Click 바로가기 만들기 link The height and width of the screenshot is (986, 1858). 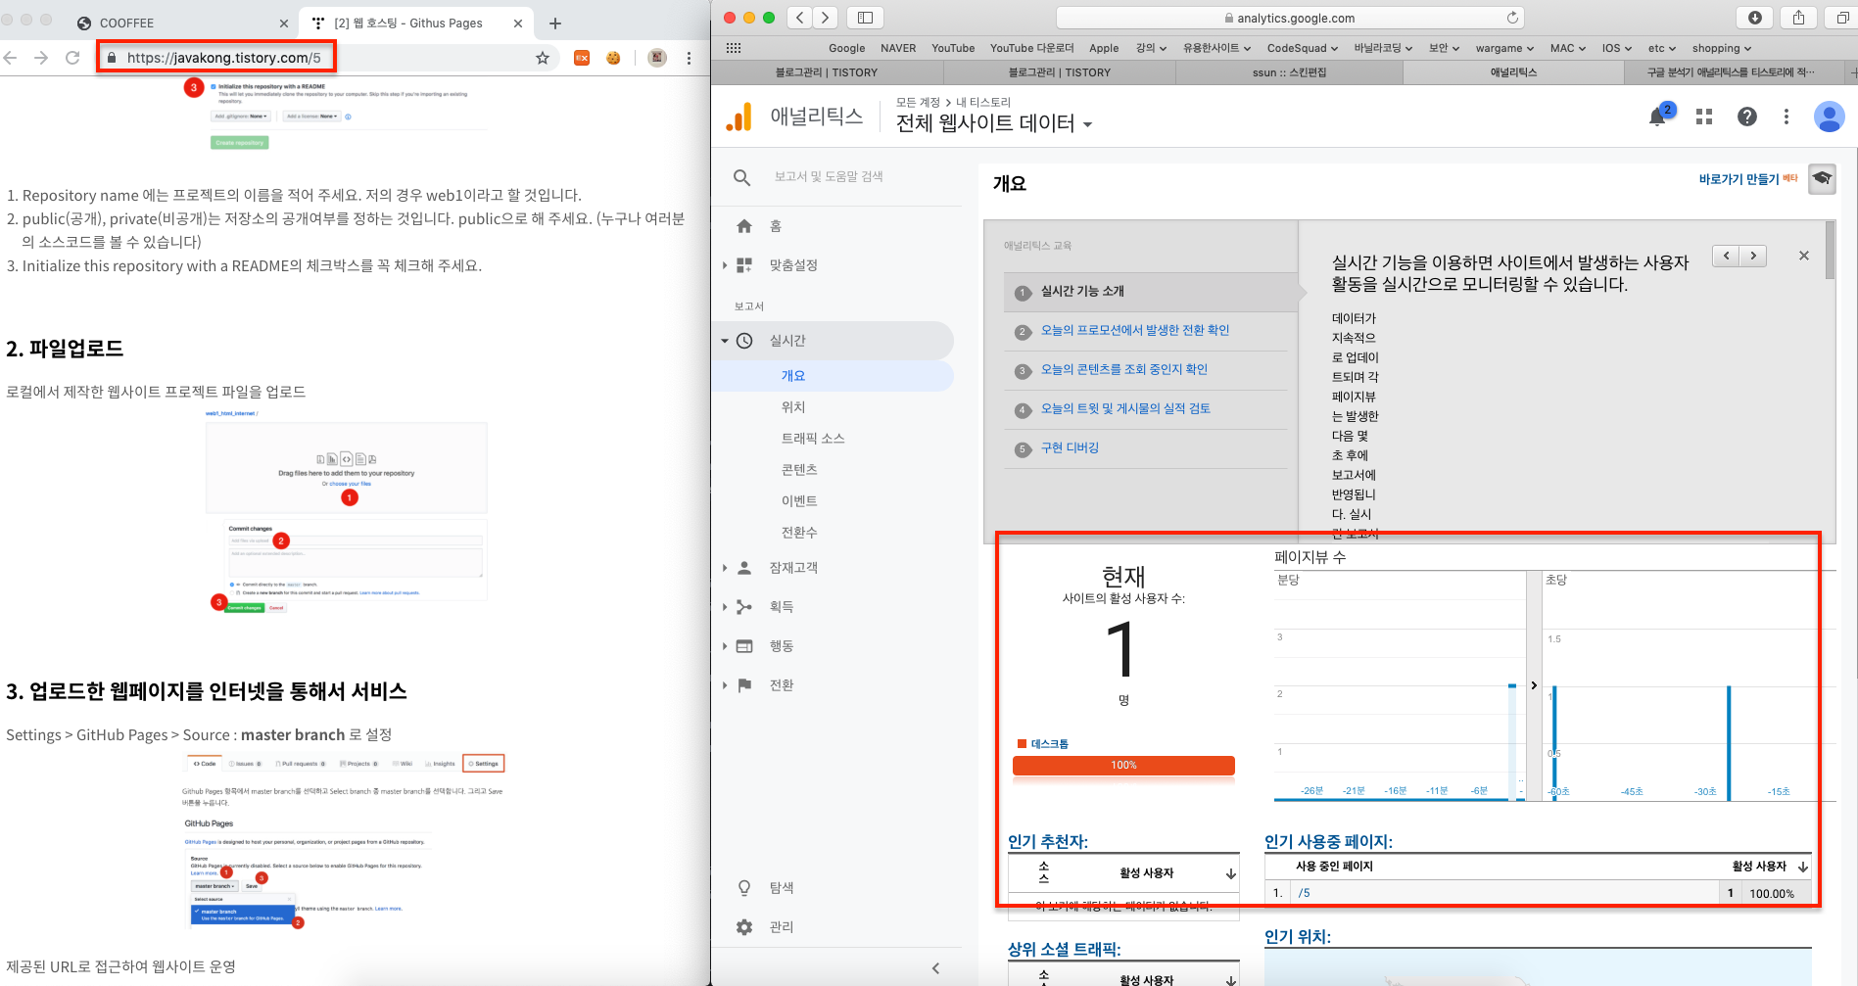[x=1739, y=179]
